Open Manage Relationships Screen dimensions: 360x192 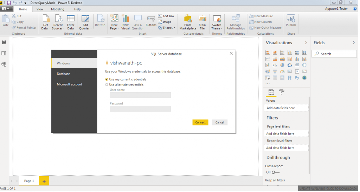[236, 22]
